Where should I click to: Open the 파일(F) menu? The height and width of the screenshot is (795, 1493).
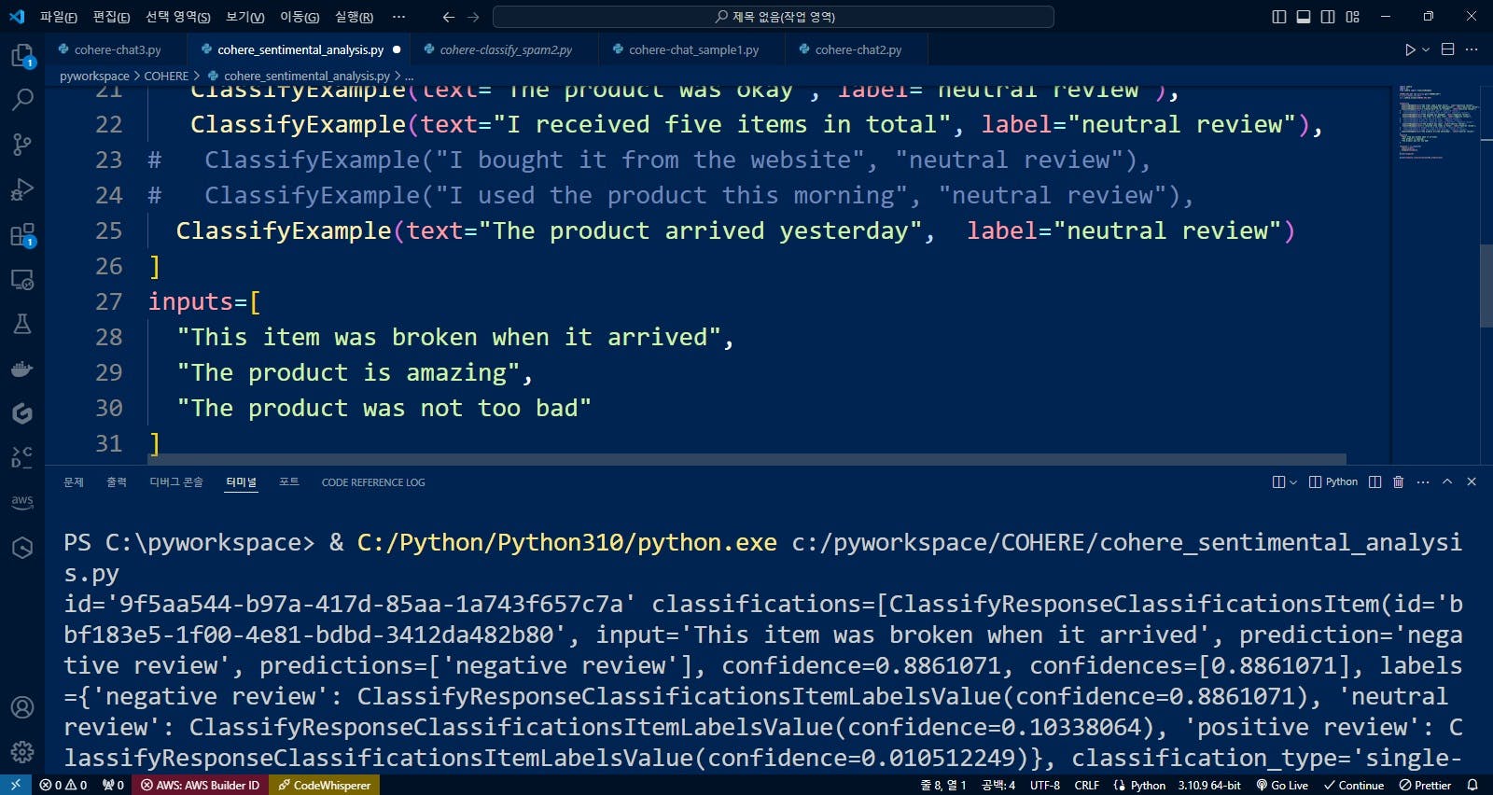(58, 17)
